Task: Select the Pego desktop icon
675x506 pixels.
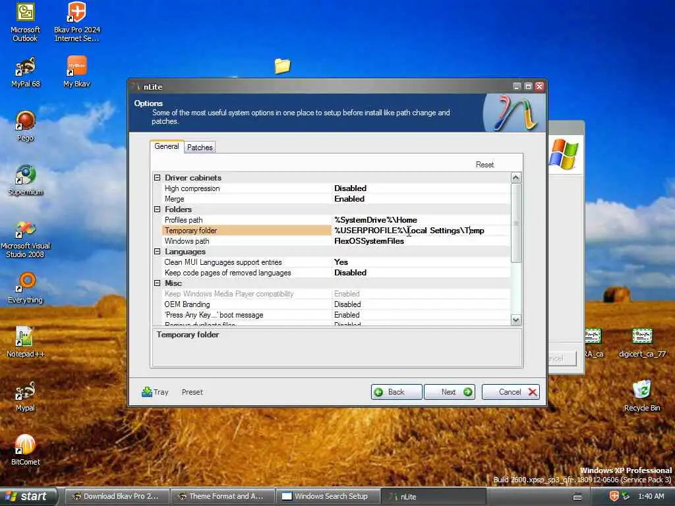Action: [26, 126]
